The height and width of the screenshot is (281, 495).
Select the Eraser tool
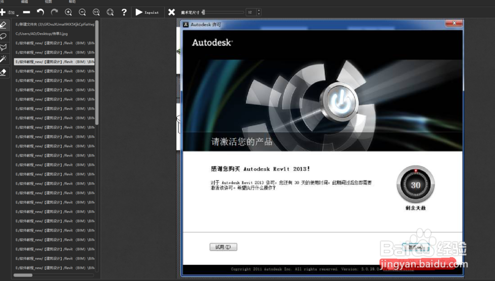(3, 72)
